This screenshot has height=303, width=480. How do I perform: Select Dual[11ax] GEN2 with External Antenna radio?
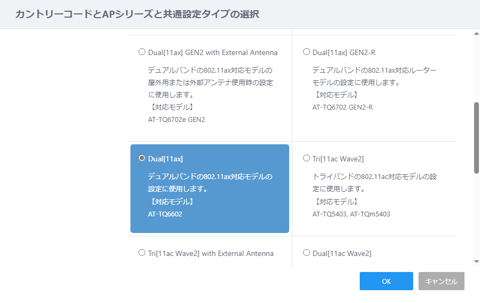coord(142,52)
